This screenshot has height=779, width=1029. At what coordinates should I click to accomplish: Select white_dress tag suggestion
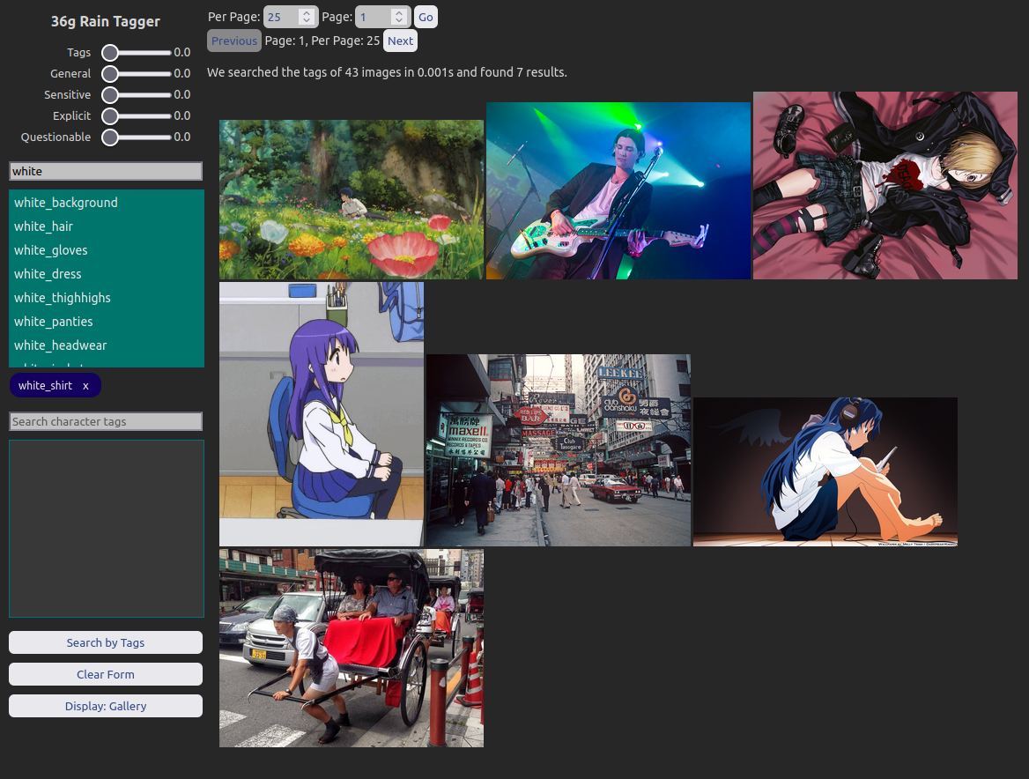pyautogui.click(x=107, y=274)
